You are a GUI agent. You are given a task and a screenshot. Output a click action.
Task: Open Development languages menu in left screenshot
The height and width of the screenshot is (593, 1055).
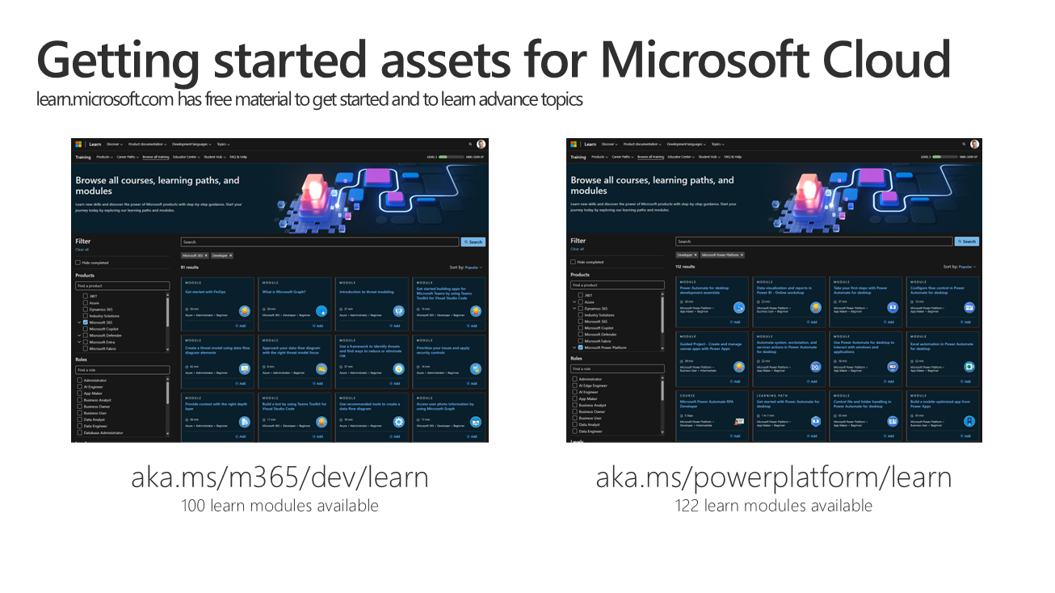tap(191, 145)
